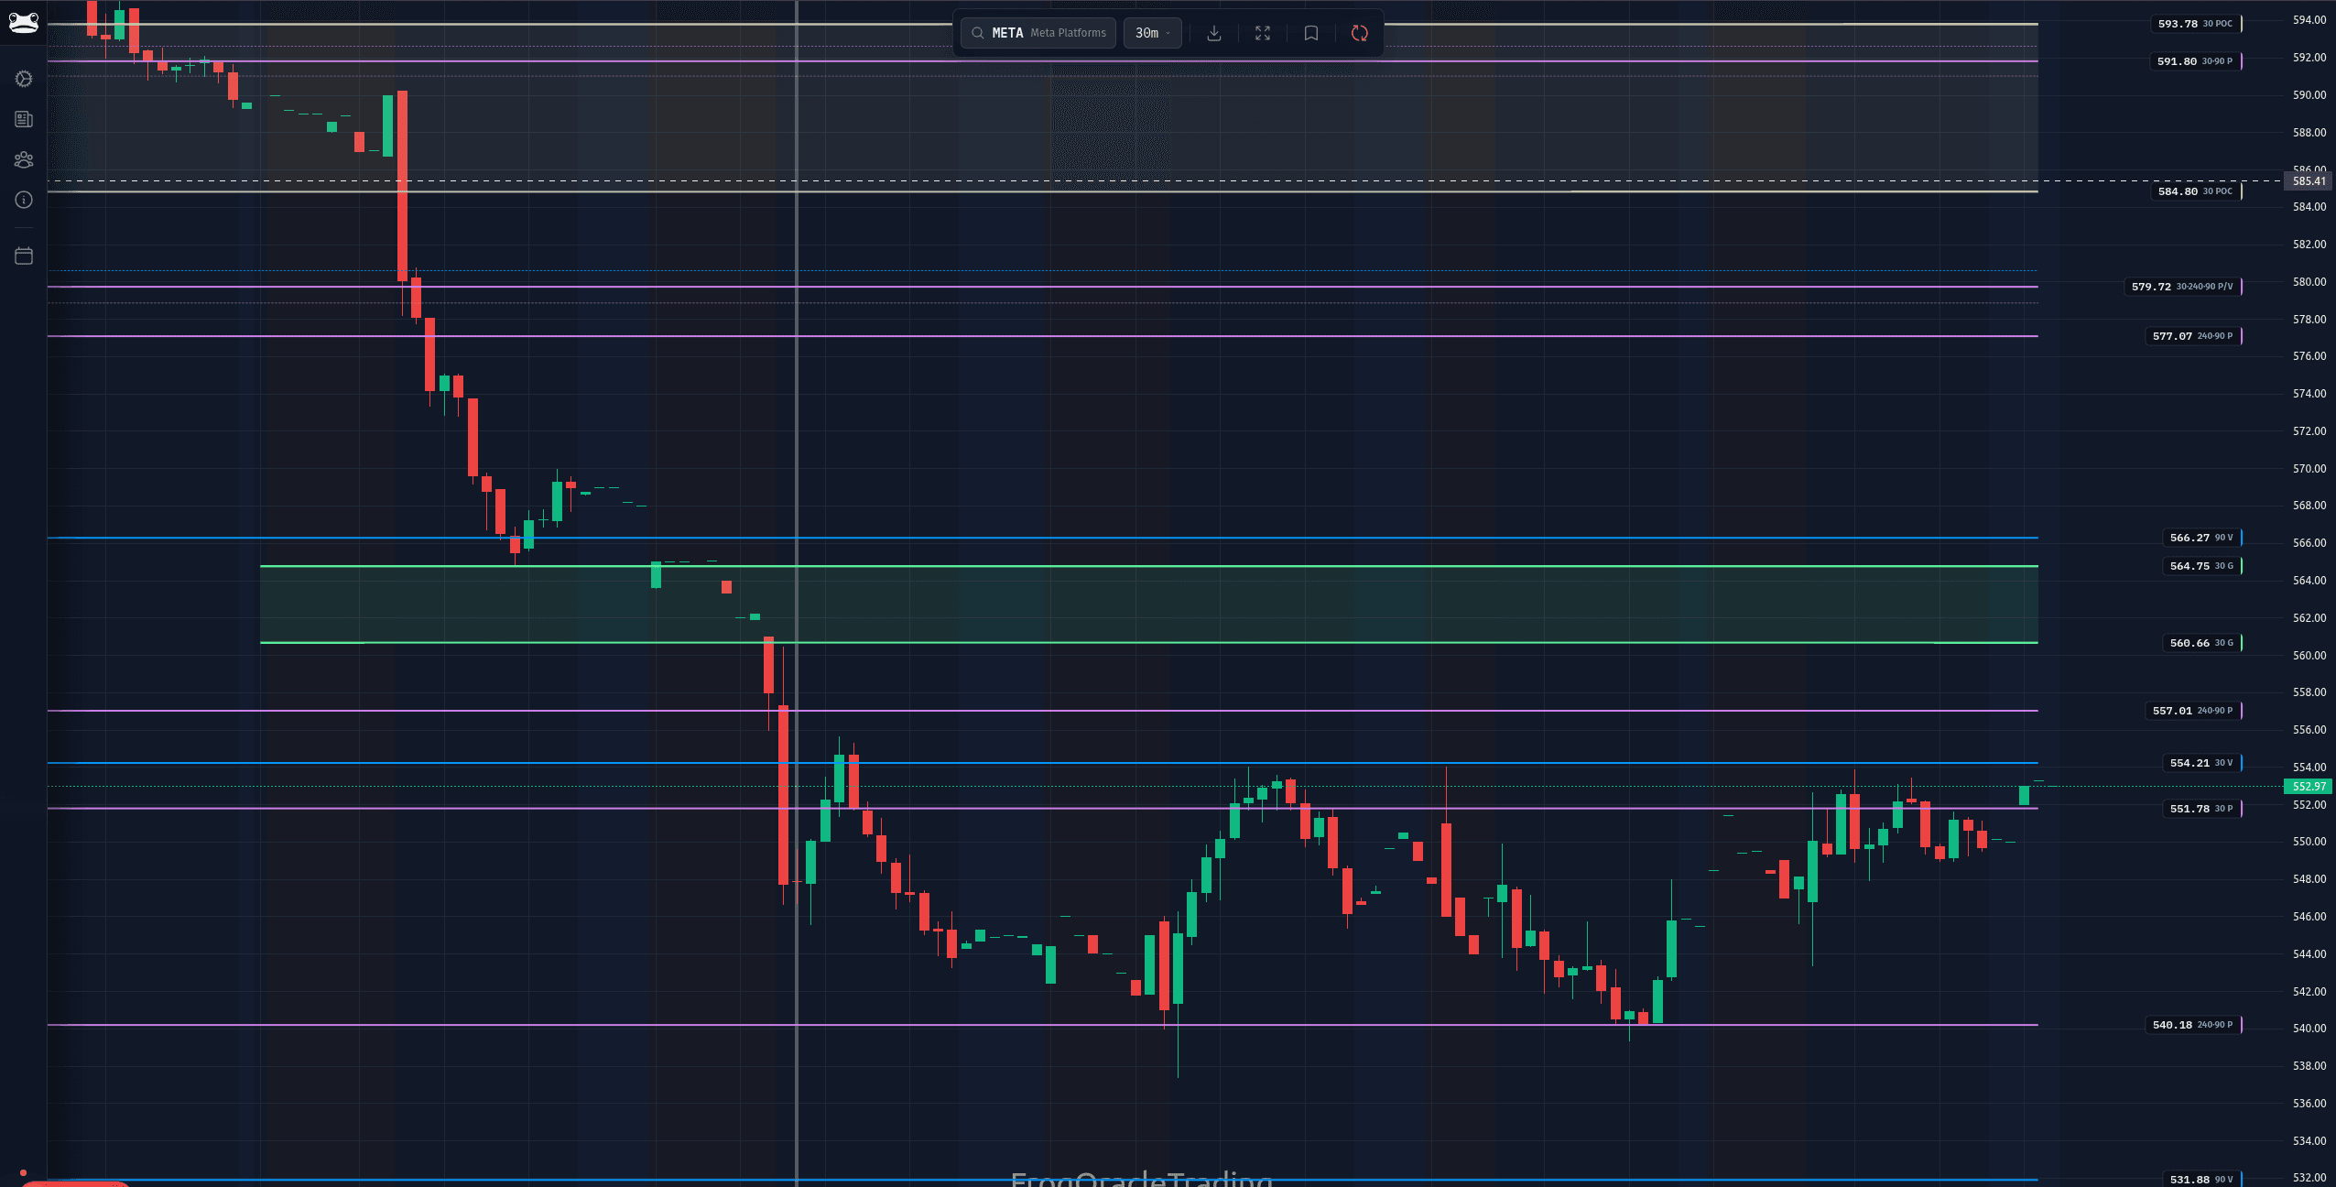Open the frog logo home button

coord(23,23)
